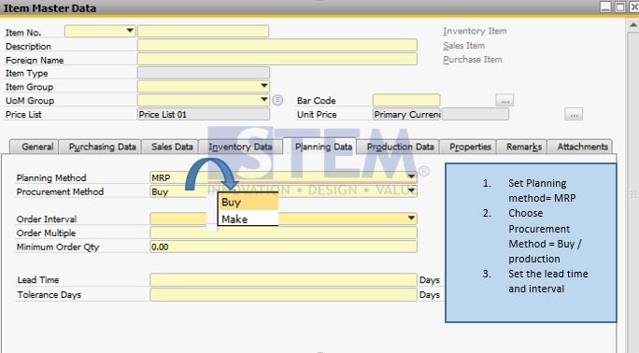Close the Item Master Data window

tap(634, 7)
